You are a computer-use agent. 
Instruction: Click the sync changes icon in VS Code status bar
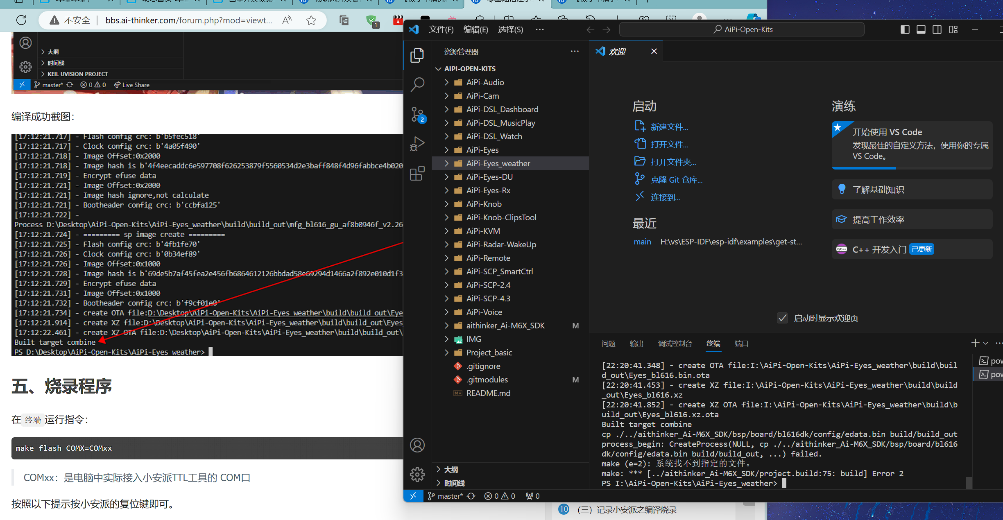(471, 496)
